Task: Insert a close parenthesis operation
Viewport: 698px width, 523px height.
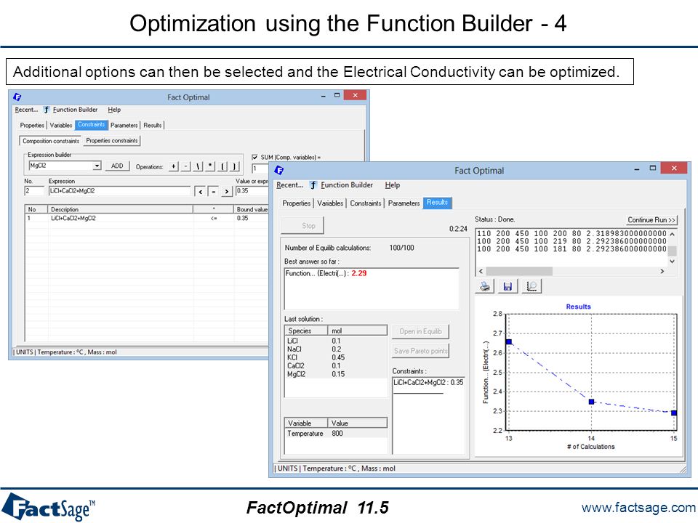Action: tap(235, 166)
